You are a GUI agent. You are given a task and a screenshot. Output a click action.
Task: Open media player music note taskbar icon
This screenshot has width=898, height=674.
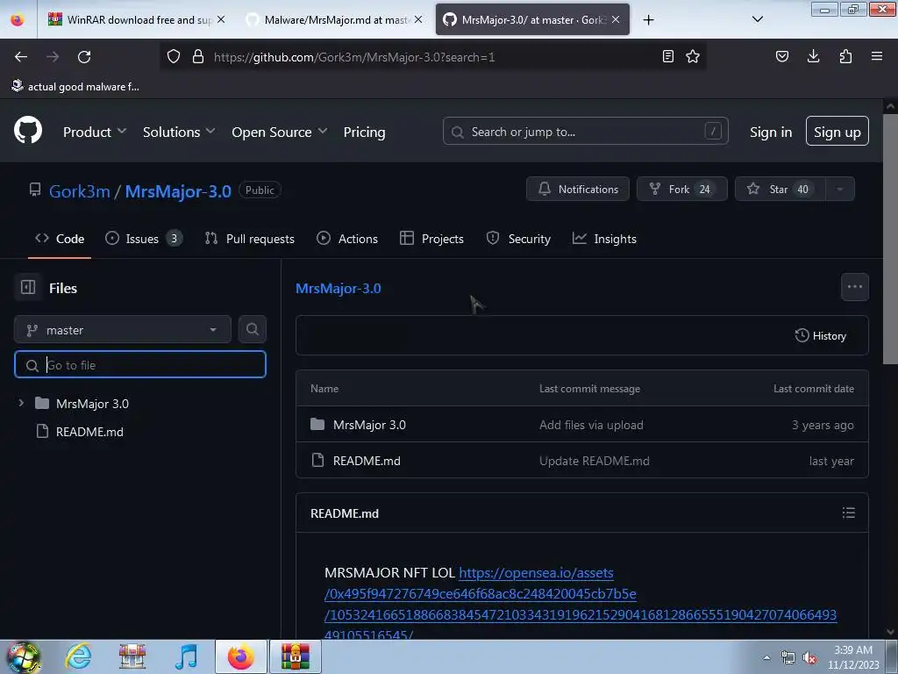click(x=186, y=656)
